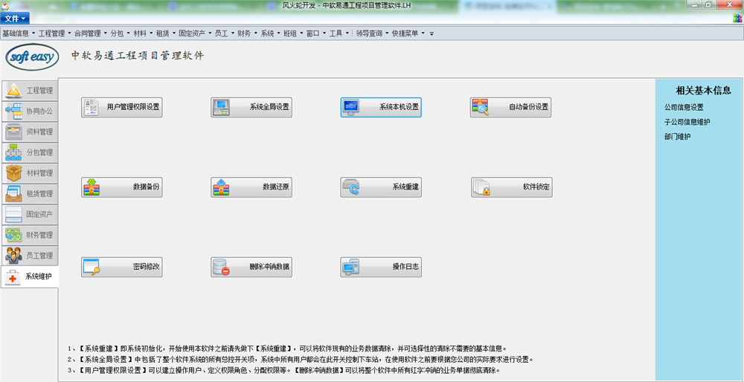Viewport: 744px width, 382px height.
Task: Click the 固定资产 sidebar icon
Action: point(13,214)
